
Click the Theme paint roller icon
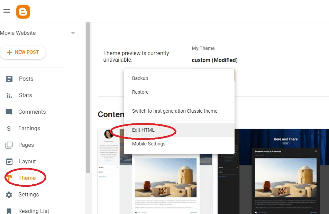9,178
